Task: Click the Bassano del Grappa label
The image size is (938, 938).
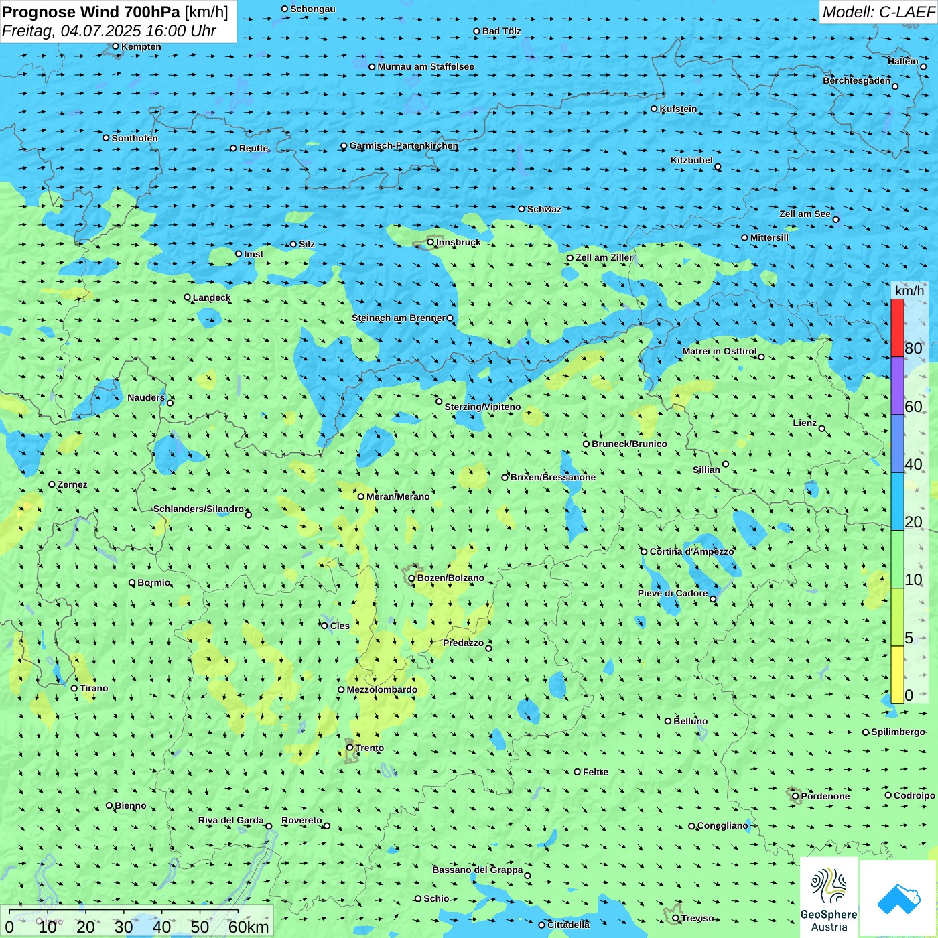Action: click(x=478, y=870)
